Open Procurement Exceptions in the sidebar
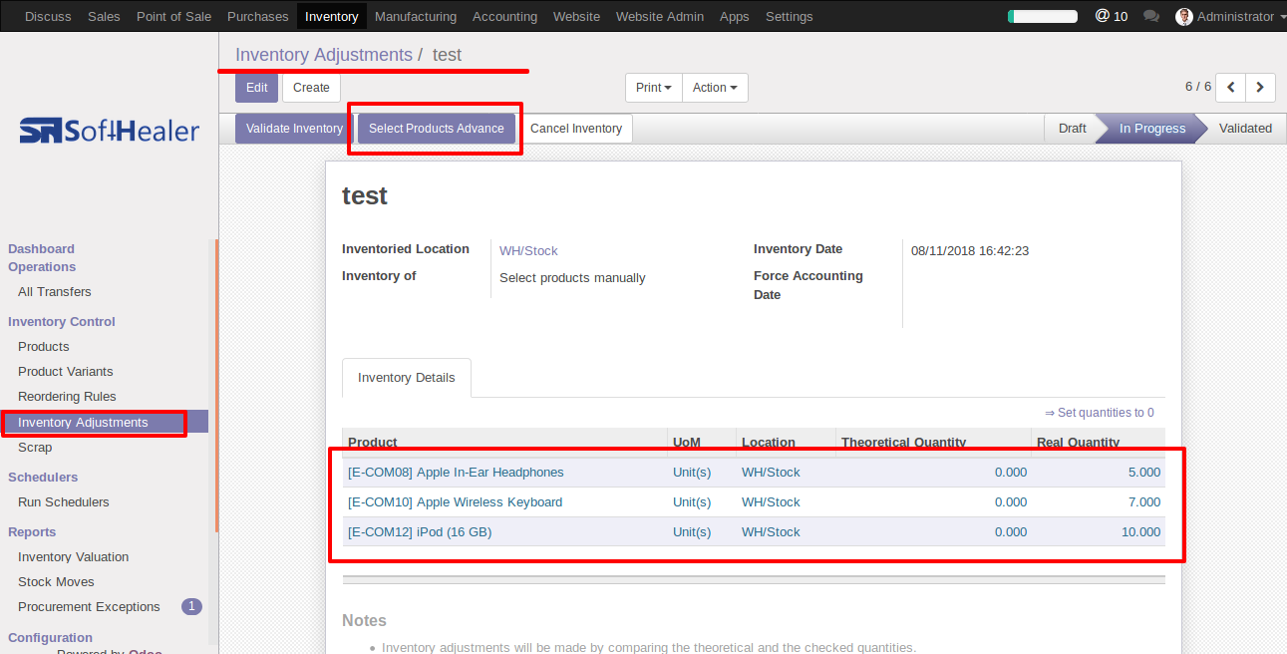This screenshot has width=1287, height=654. [x=89, y=607]
